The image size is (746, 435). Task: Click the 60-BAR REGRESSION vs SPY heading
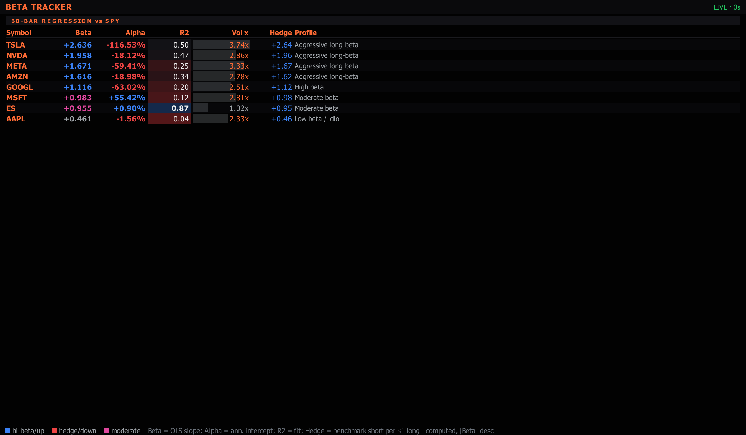point(65,21)
